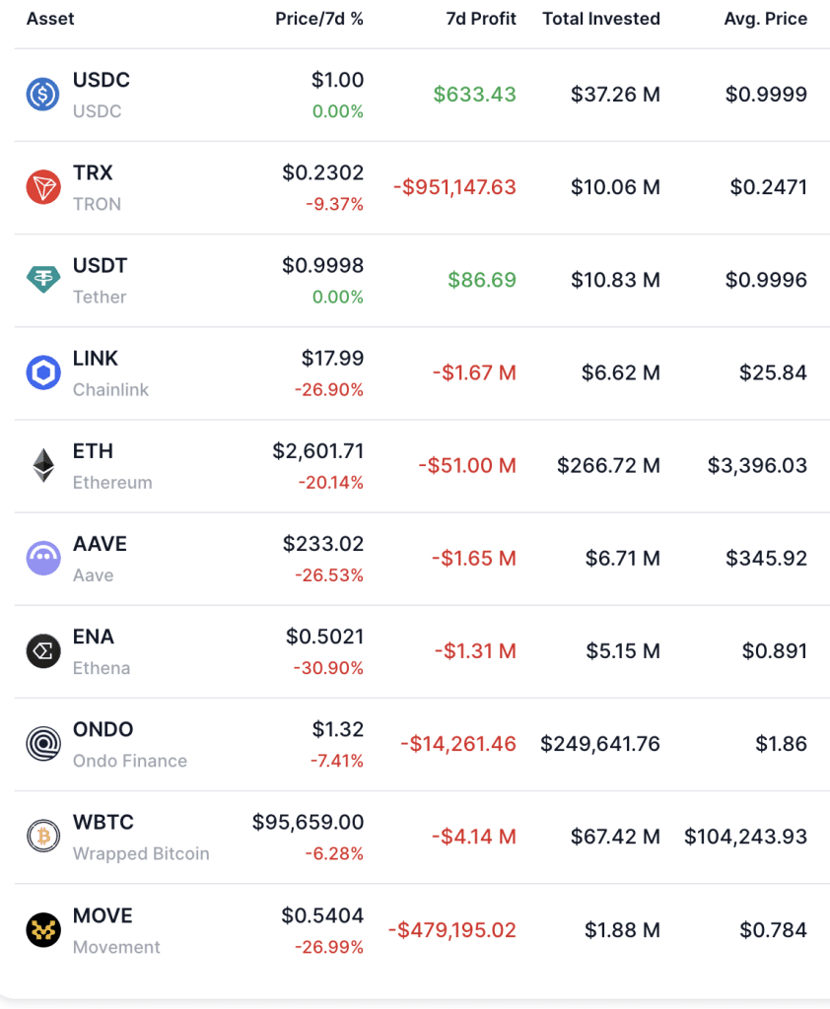Screen dimensions: 830x1009
Task: Click the Ondo Finance circular icon
Action: tap(43, 744)
